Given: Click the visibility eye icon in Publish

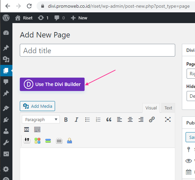Looking at the screenshot, I should tap(189, 161).
